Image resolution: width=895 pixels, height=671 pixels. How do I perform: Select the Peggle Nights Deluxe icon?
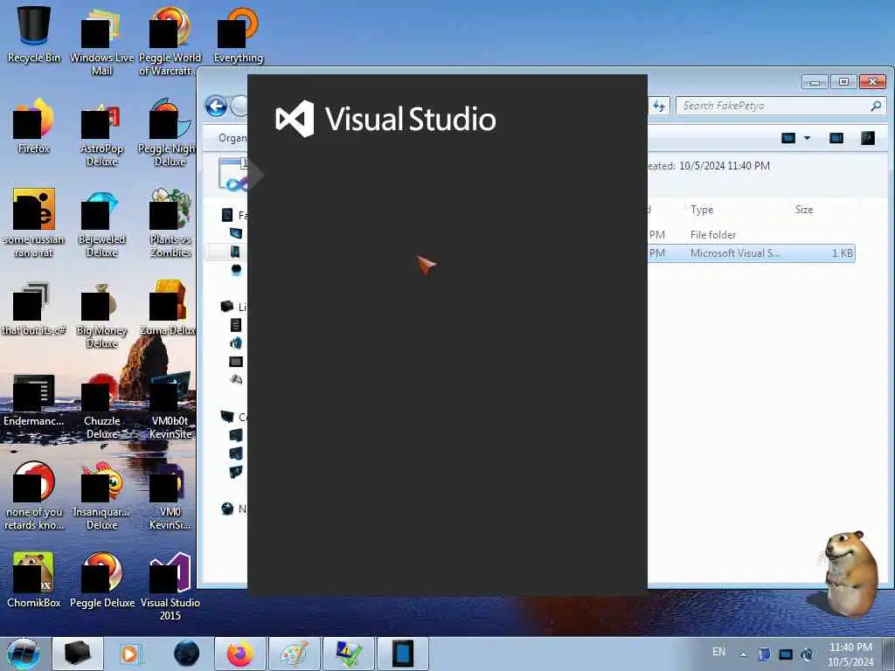coord(167,131)
